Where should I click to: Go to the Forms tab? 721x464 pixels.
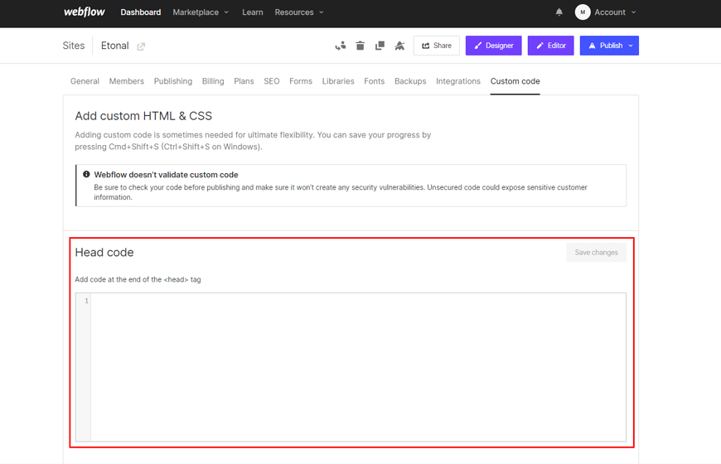tap(301, 81)
